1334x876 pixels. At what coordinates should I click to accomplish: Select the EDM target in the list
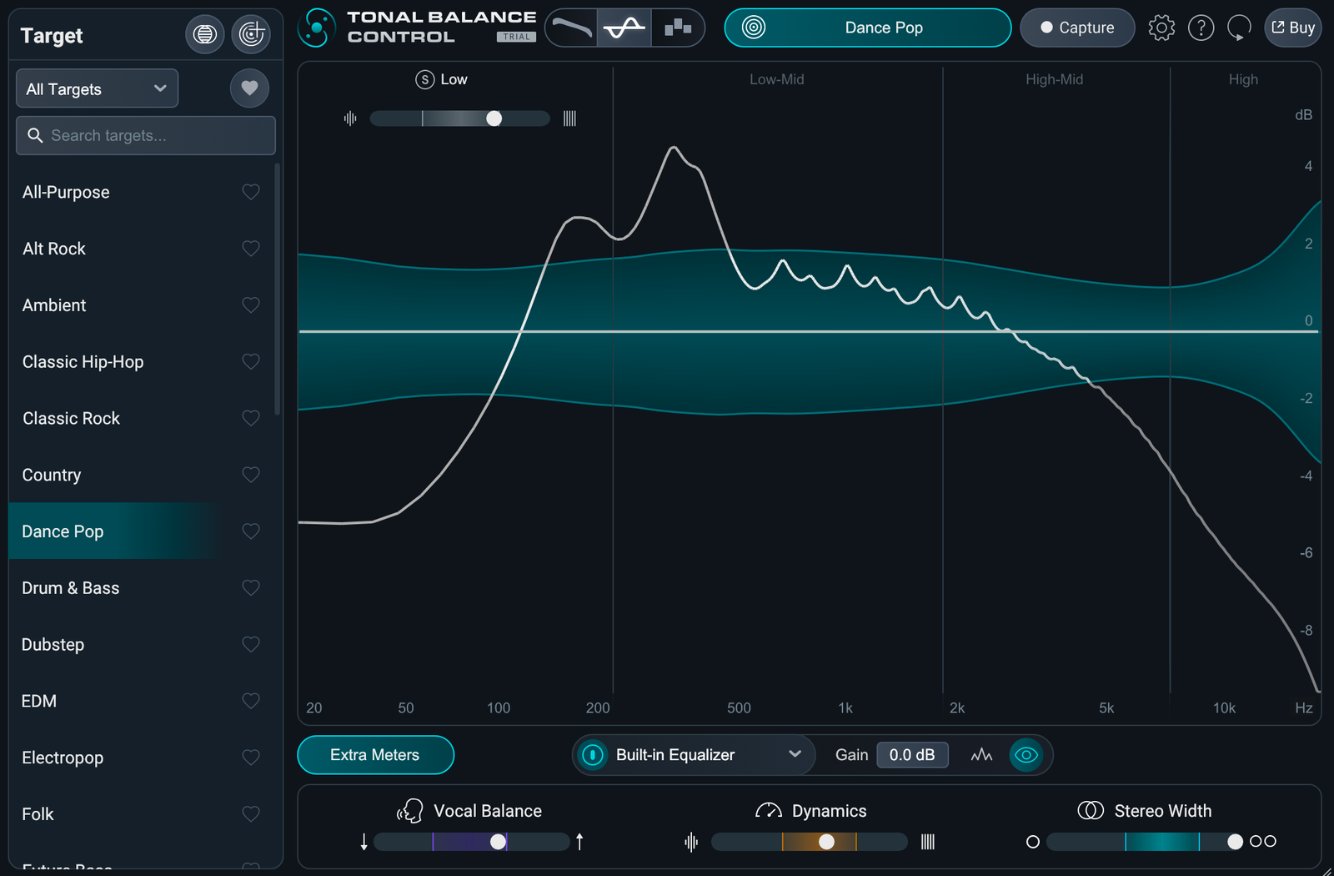(38, 701)
